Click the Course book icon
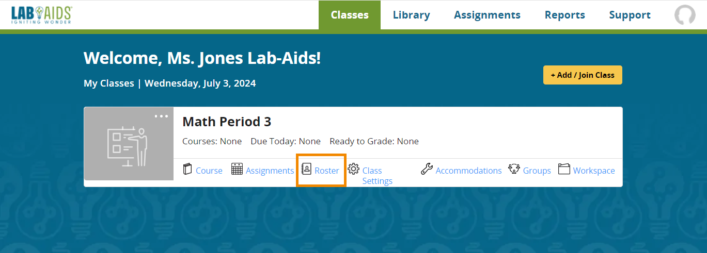Image resolution: width=707 pixels, height=253 pixels. (x=187, y=169)
